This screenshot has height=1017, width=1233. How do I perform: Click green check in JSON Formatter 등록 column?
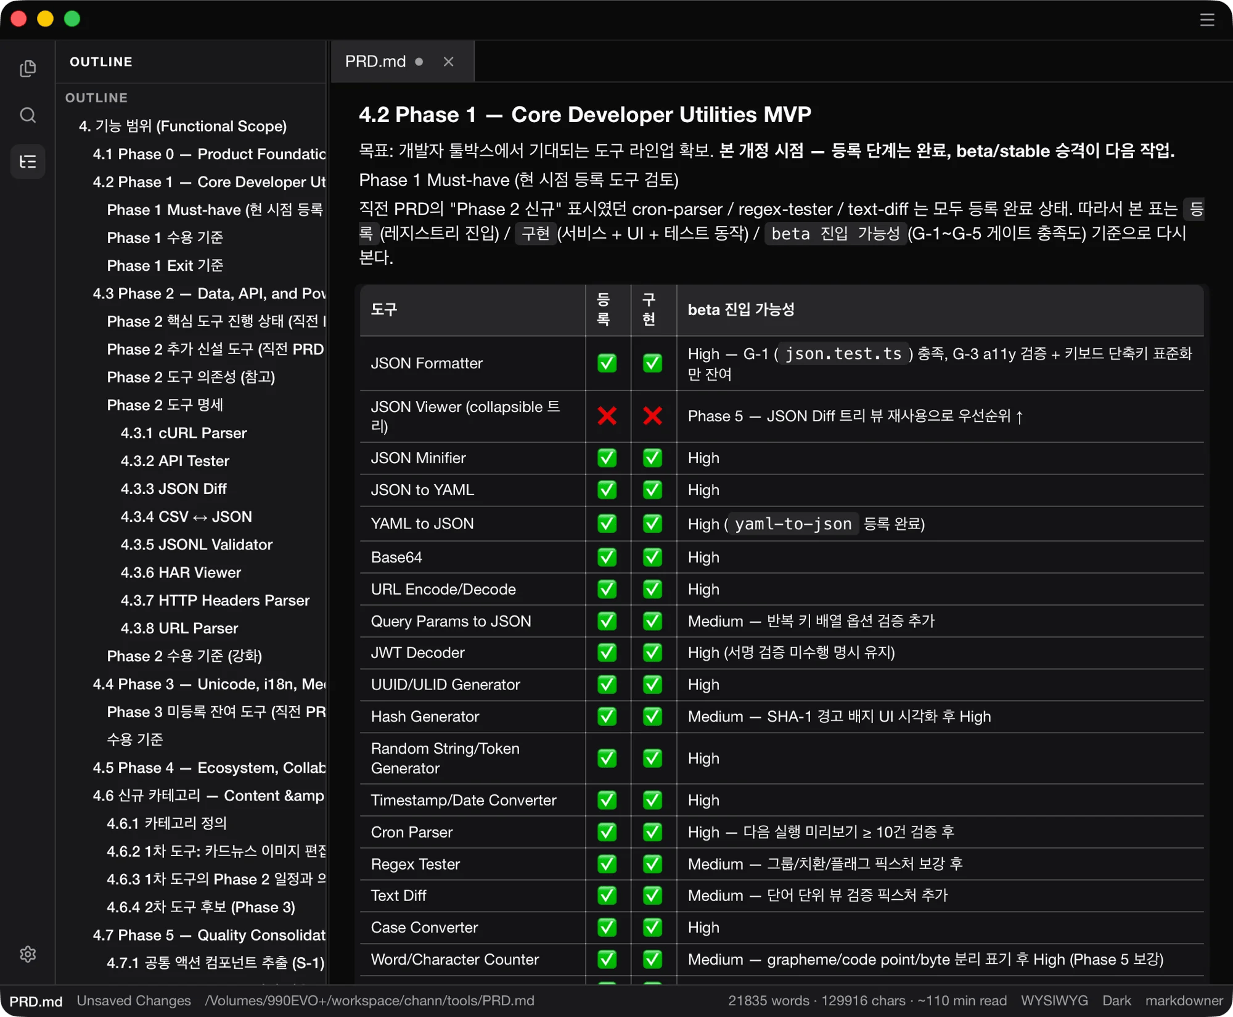click(x=607, y=363)
